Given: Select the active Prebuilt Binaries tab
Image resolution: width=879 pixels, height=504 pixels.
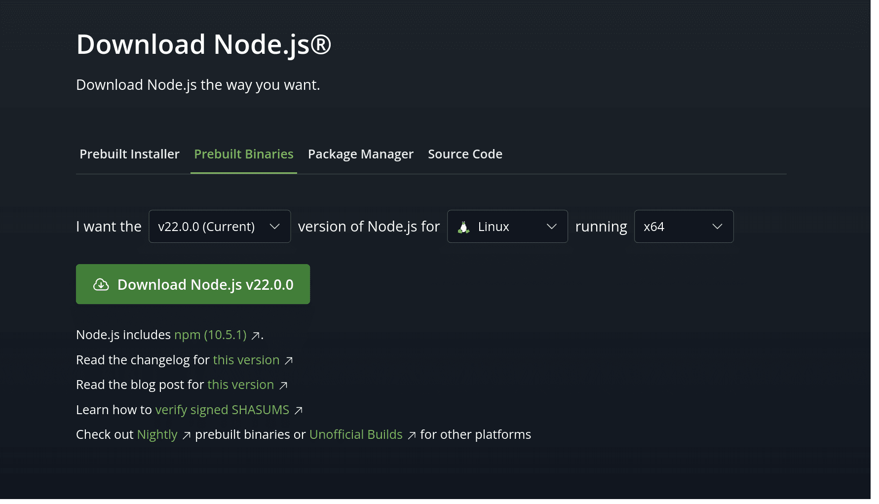Looking at the screenshot, I should [x=244, y=154].
